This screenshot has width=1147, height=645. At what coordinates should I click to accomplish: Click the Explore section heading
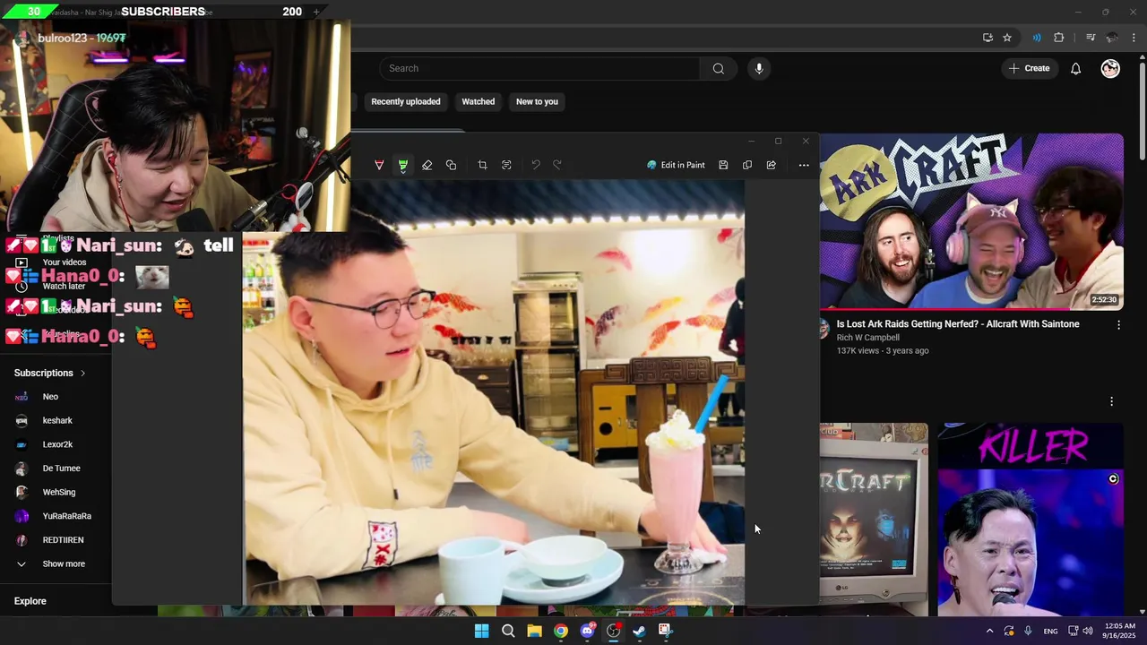point(30,601)
